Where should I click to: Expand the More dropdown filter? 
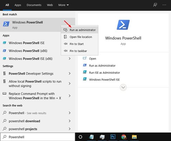63,5
